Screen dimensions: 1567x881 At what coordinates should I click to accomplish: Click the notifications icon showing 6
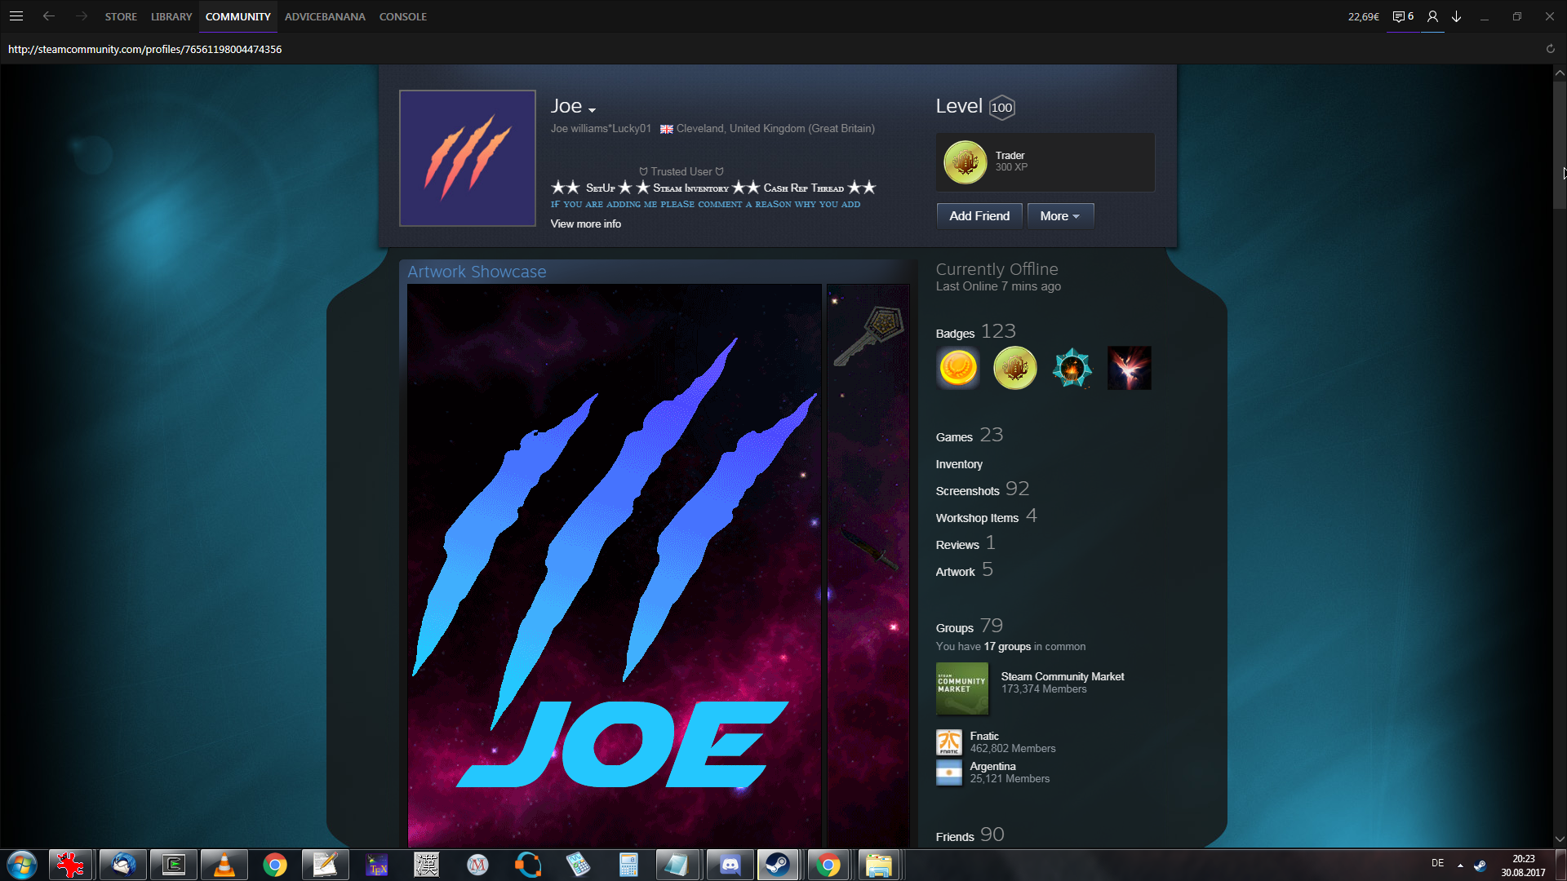click(1403, 16)
